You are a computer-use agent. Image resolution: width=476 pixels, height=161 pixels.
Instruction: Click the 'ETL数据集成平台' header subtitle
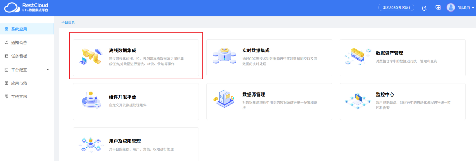pos(35,10)
